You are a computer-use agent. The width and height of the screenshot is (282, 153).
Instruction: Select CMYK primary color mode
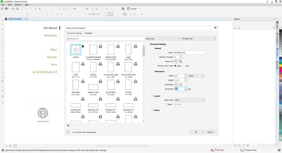pos(175,66)
